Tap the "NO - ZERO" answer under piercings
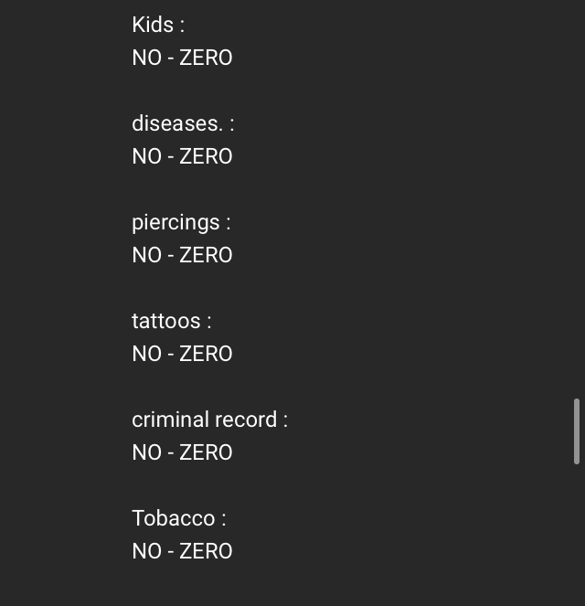The width and height of the screenshot is (585, 606). (182, 255)
